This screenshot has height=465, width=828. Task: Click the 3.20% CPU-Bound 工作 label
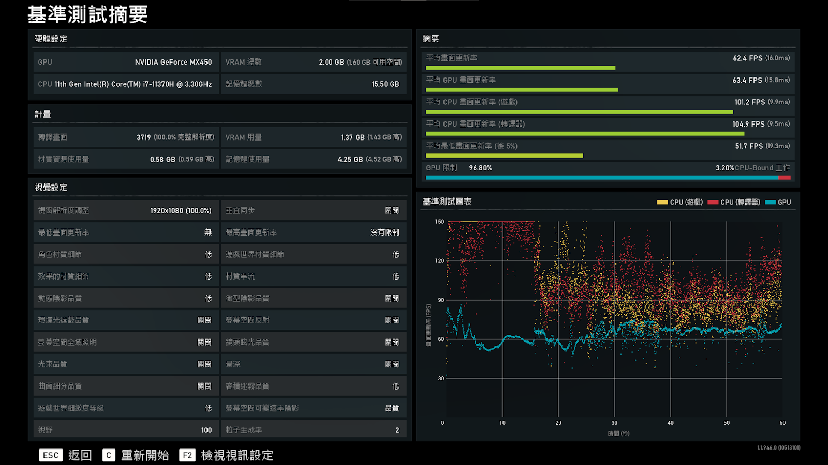pyautogui.click(x=752, y=168)
